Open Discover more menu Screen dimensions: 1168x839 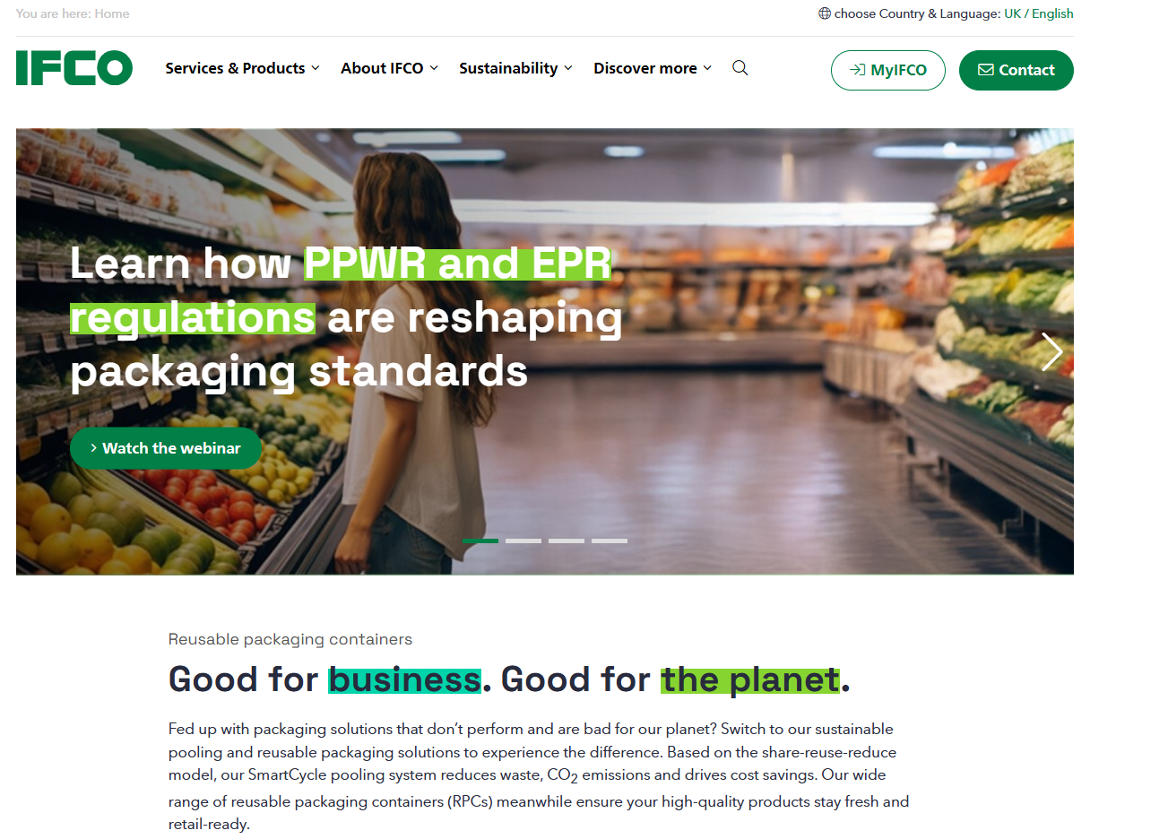(653, 68)
